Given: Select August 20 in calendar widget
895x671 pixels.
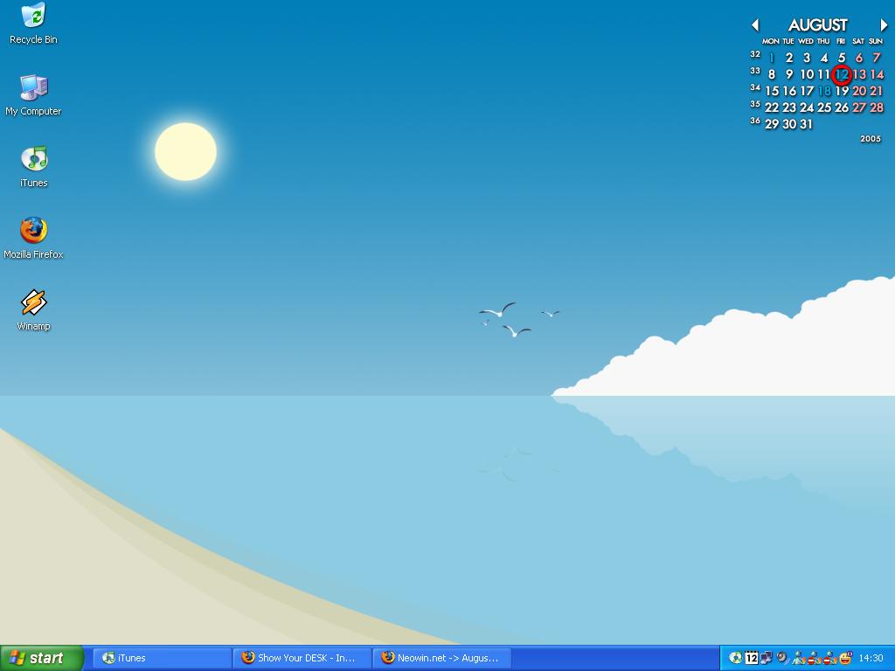Looking at the screenshot, I should [x=859, y=91].
